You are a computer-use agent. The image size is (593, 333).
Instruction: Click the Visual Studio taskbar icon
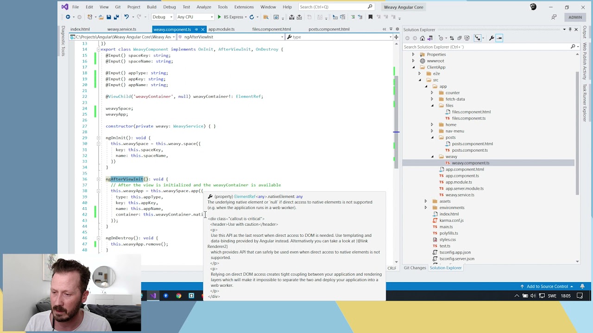[x=153, y=296]
